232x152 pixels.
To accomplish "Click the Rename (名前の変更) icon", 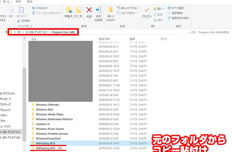I will tap(98, 10).
